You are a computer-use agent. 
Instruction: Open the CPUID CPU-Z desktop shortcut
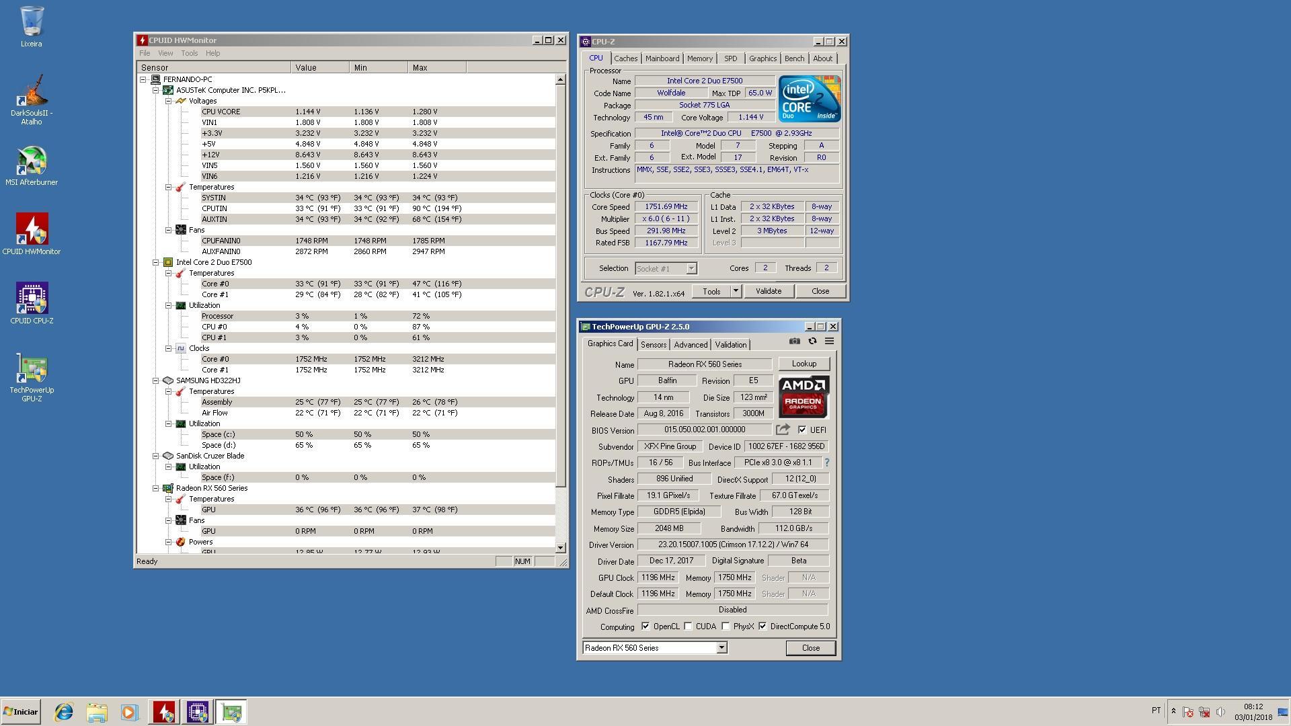pyautogui.click(x=31, y=303)
